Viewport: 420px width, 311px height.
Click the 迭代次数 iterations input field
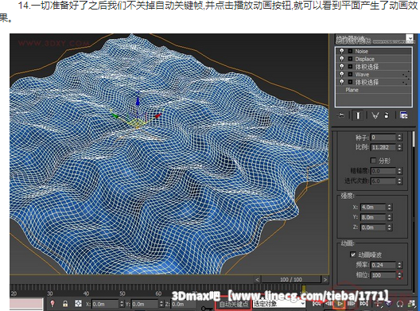pyautogui.click(x=383, y=181)
